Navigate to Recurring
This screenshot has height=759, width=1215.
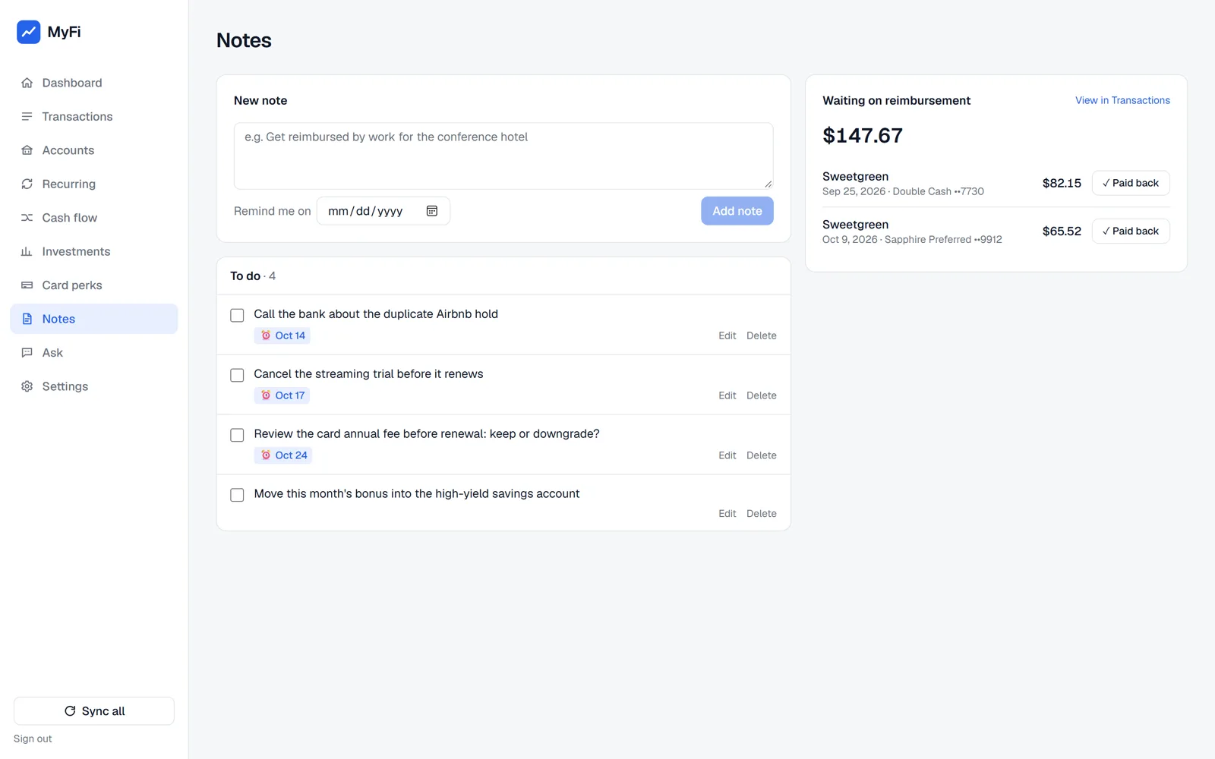94,184
